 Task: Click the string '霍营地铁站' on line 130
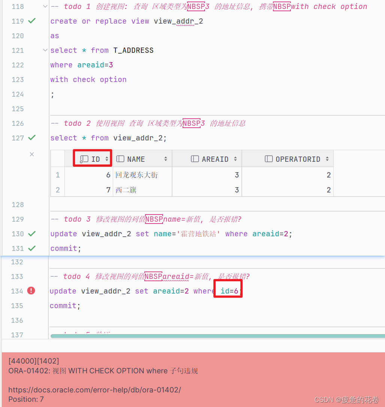[198, 234]
